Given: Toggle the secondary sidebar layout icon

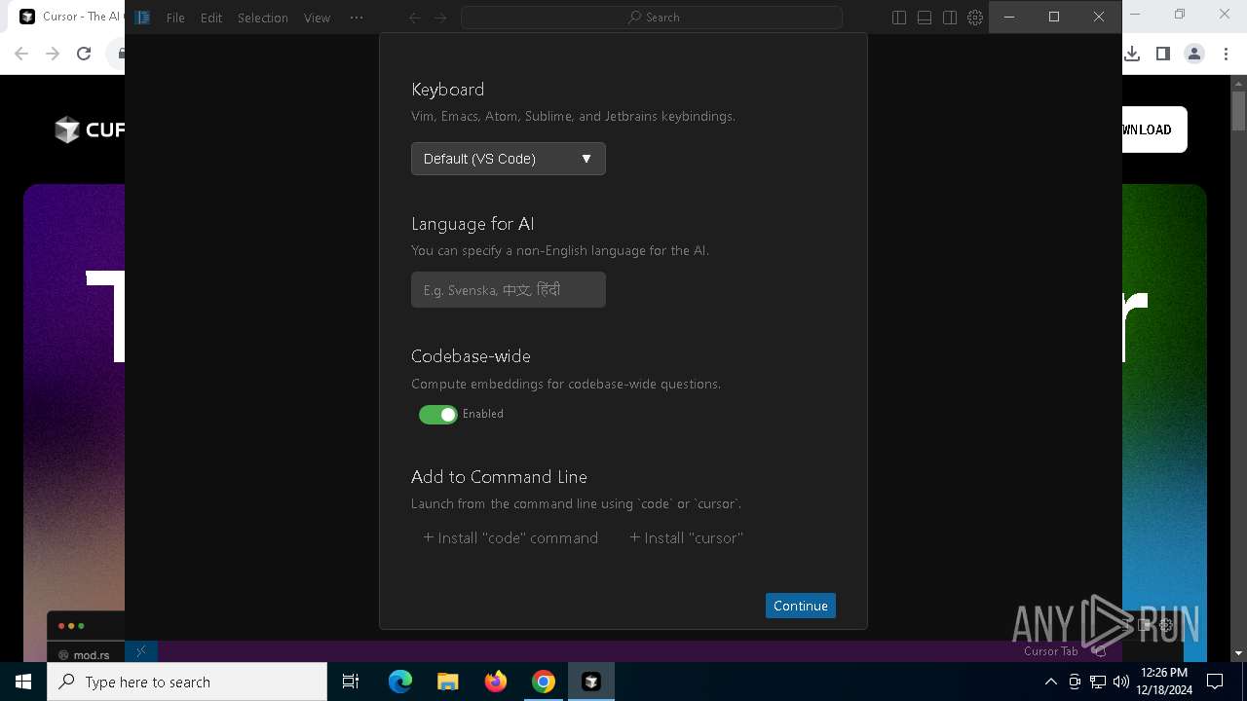Looking at the screenshot, I should [x=950, y=18].
